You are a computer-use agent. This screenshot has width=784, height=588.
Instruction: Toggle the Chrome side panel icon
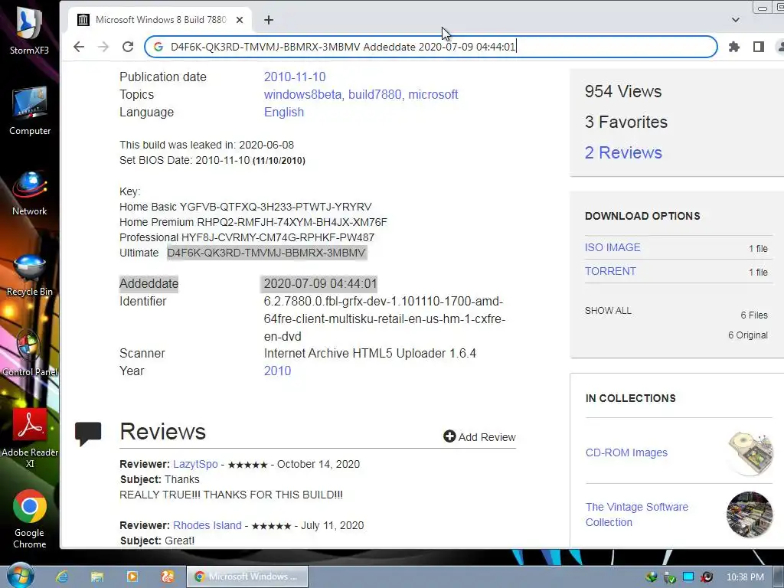pyautogui.click(x=759, y=47)
